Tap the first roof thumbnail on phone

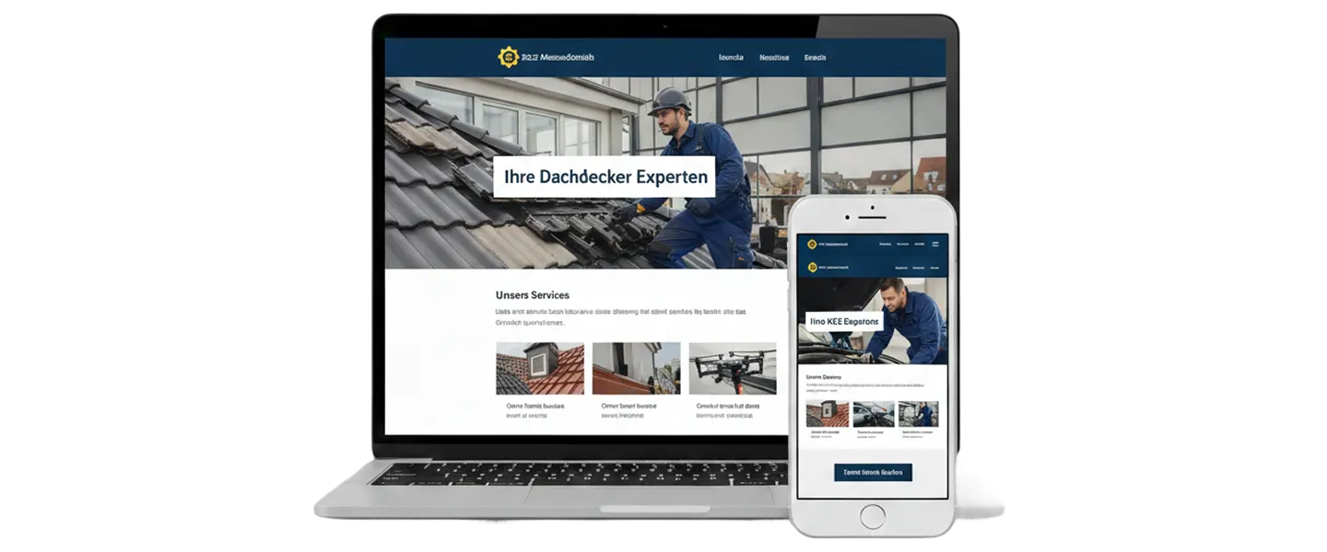pos(827,414)
